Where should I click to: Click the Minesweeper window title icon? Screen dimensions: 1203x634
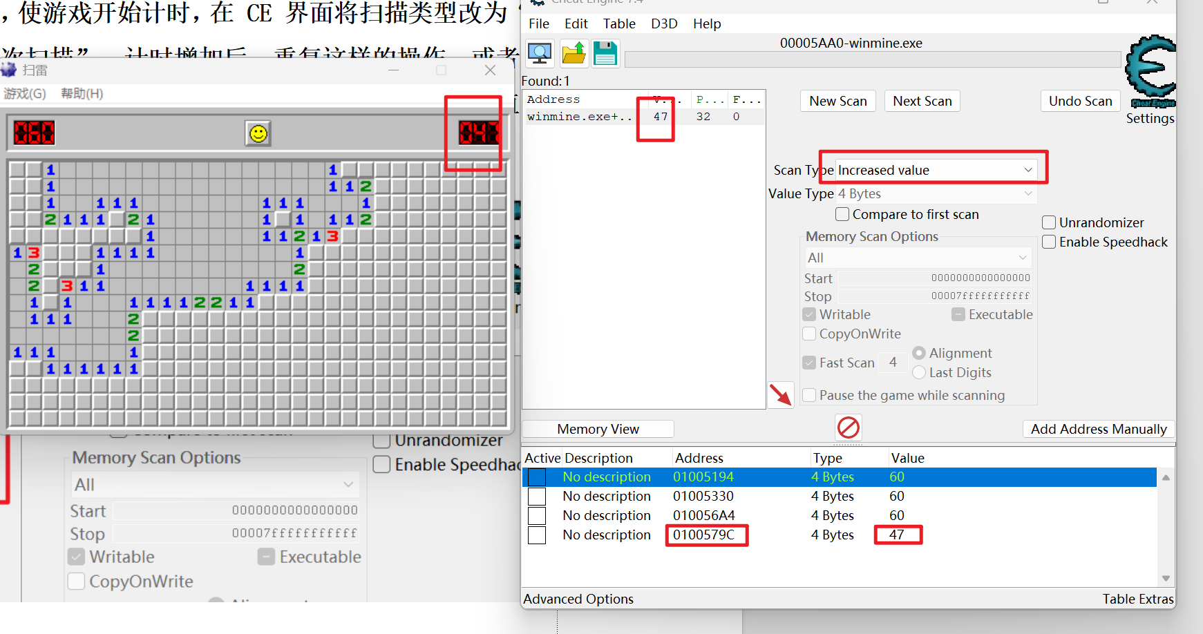pos(8,70)
